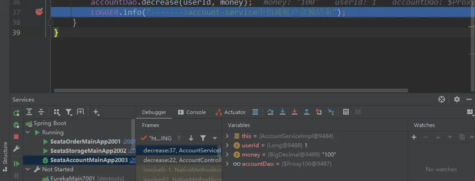Collapse the Not Started group in the services tree

[28, 169]
